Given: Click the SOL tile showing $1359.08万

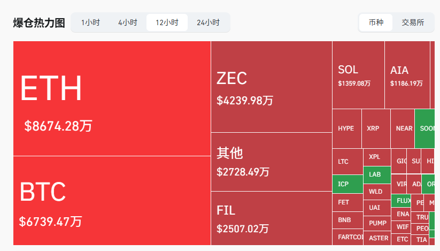Looking at the screenshot, I should click(x=358, y=75).
